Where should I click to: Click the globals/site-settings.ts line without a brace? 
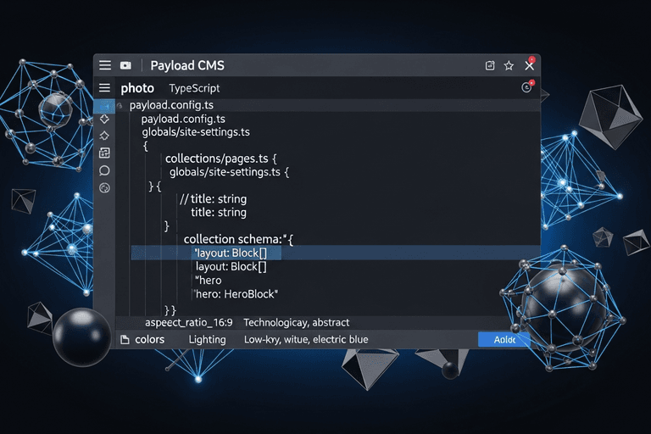point(196,132)
